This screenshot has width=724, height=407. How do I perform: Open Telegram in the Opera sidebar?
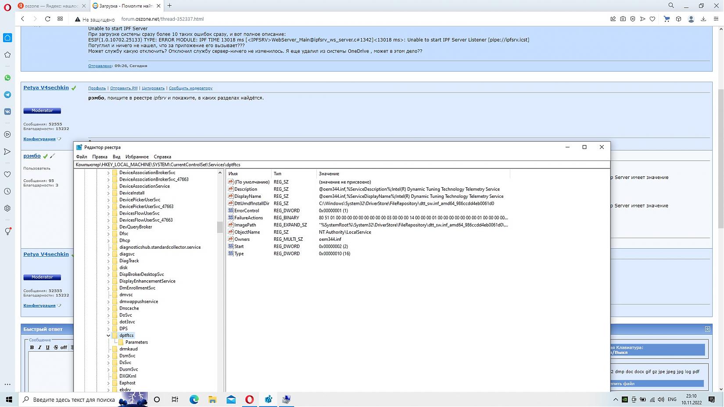click(7, 95)
